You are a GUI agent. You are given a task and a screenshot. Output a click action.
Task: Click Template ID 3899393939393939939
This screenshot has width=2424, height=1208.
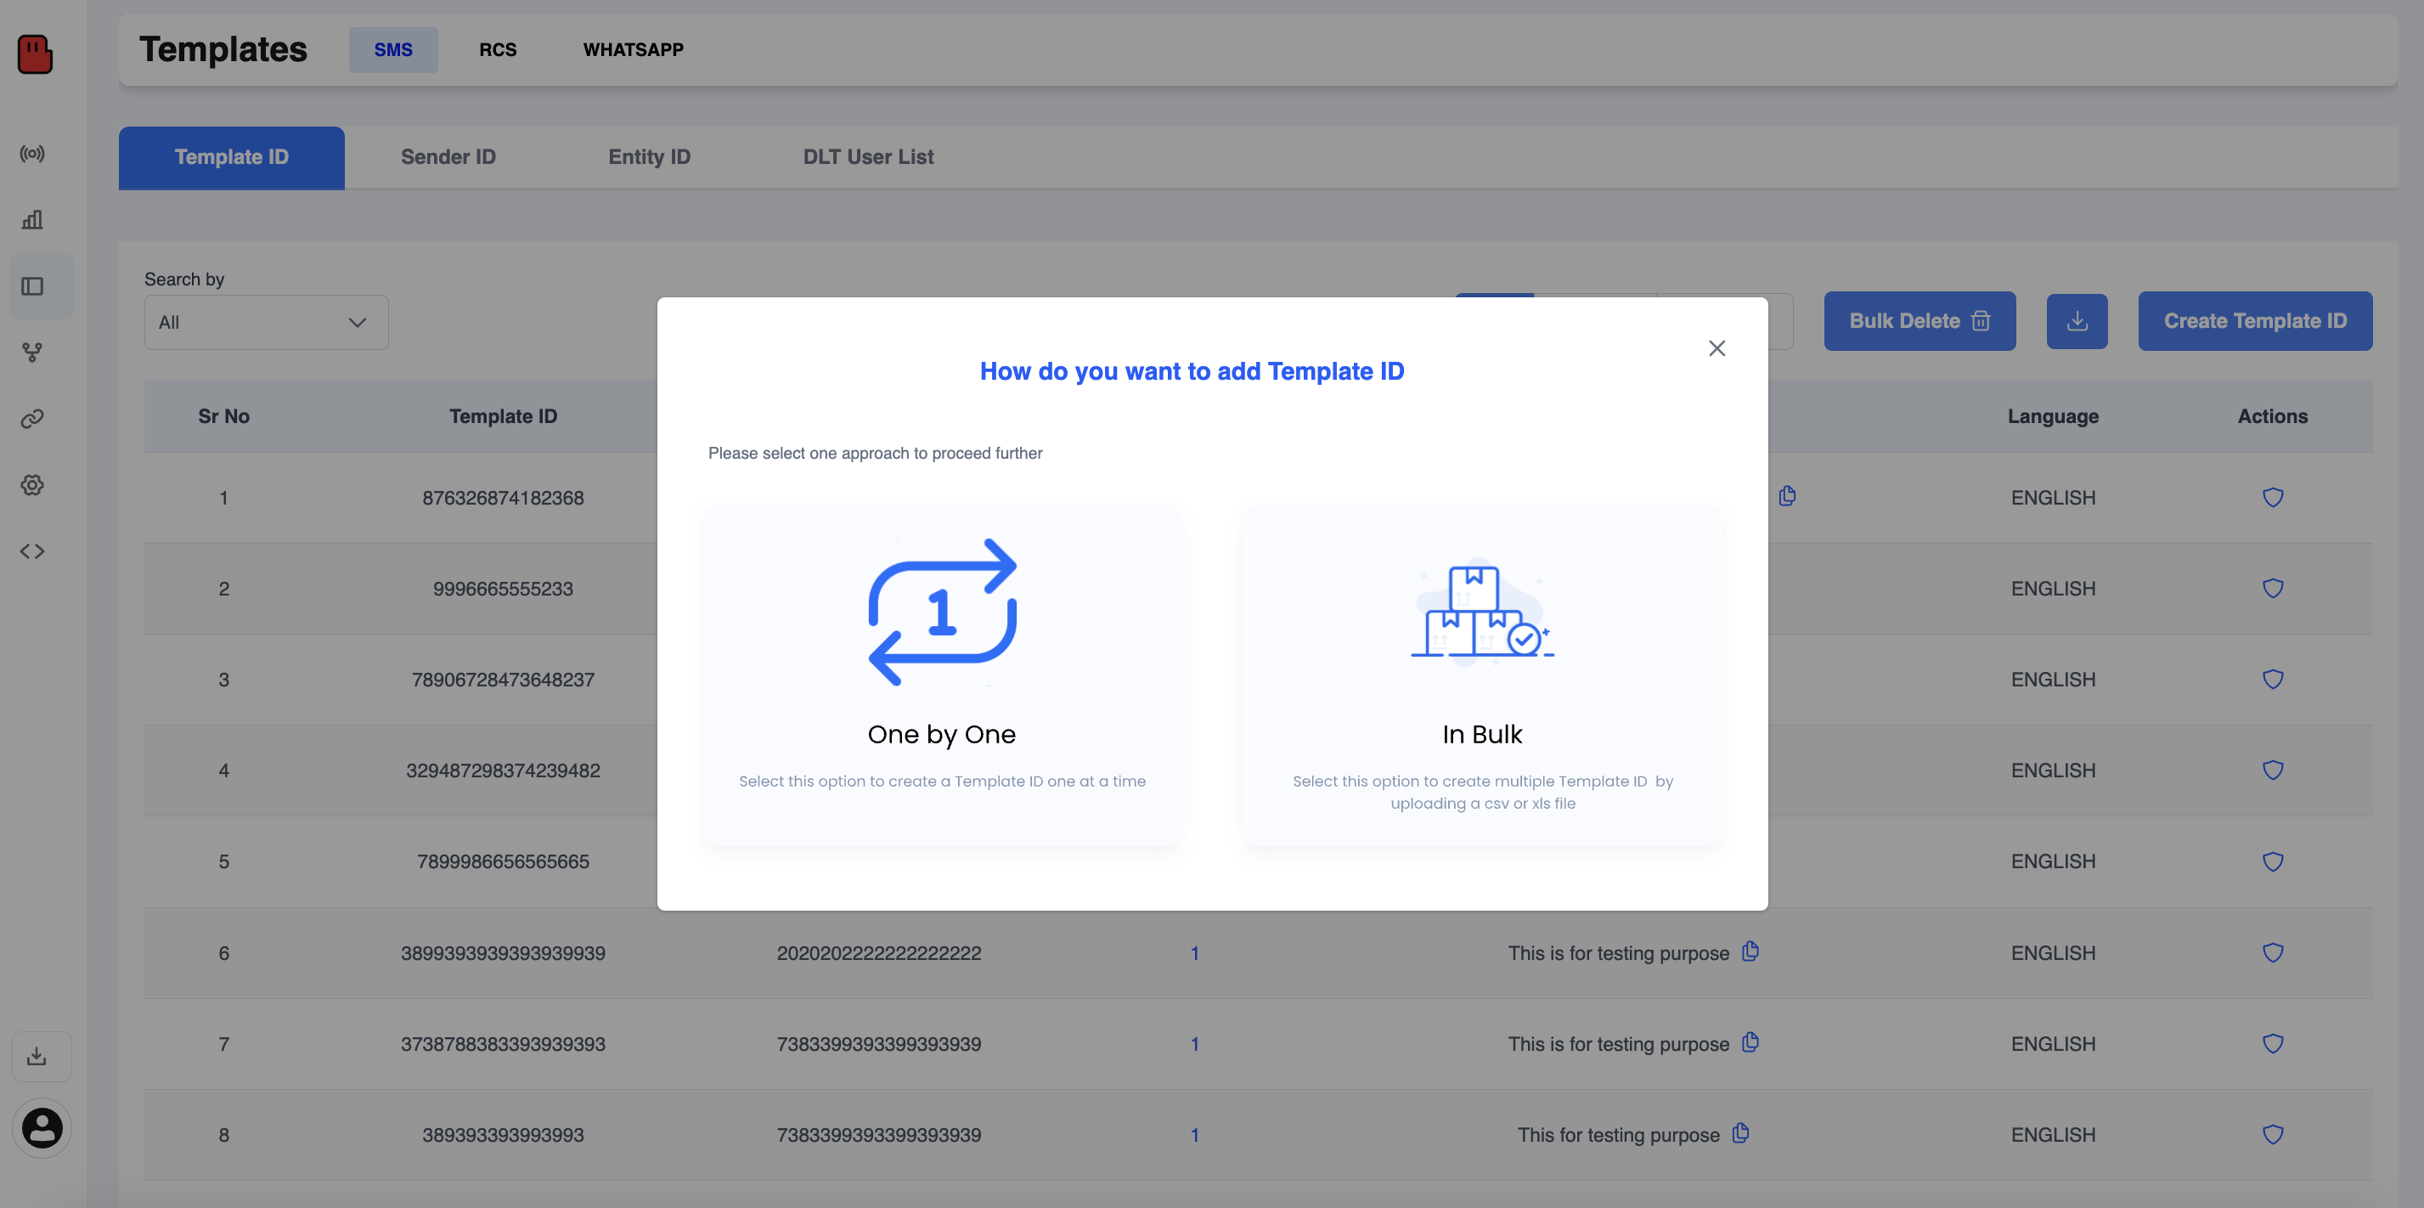tap(503, 953)
